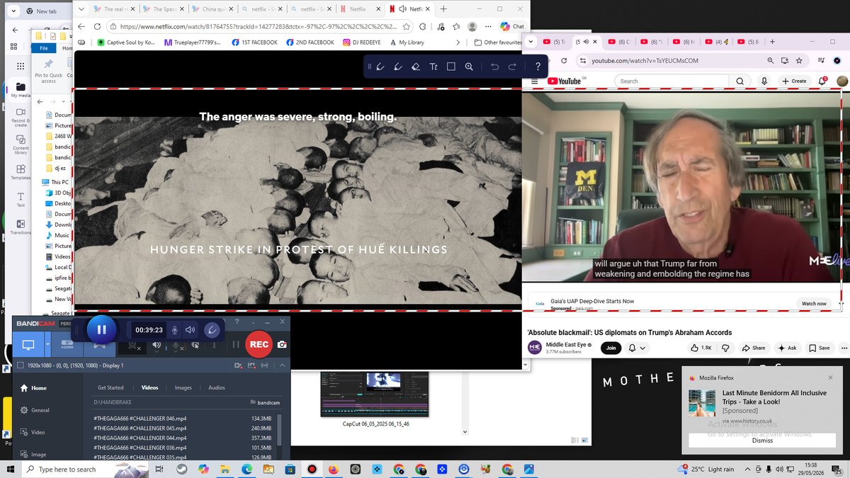The image size is (850, 478).
Task: Open the screen mode dropdown arrow in Bandicam
Action: (48, 345)
